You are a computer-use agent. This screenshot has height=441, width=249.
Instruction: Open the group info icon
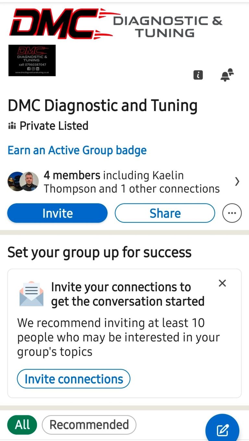coord(198,75)
